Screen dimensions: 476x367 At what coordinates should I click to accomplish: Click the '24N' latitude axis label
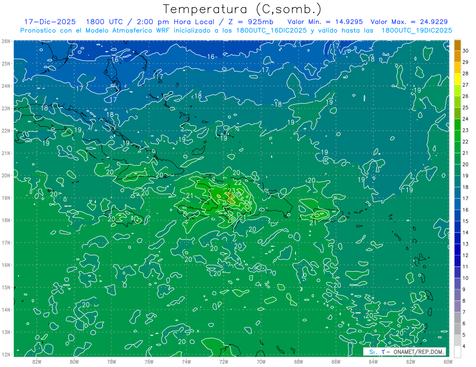point(6,86)
